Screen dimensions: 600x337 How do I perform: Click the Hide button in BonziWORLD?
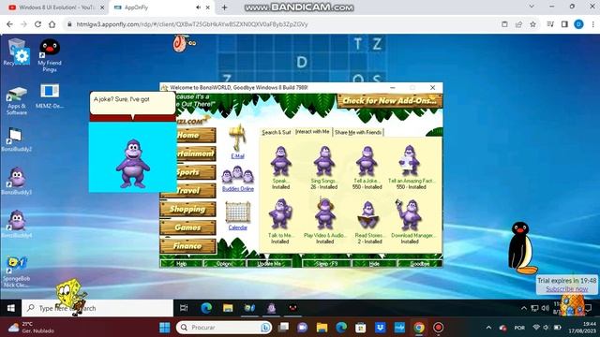[374, 264]
